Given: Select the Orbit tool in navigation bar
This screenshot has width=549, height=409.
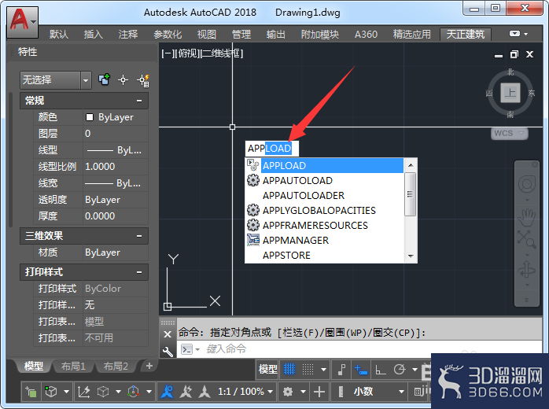Looking at the screenshot, I should click(527, 270).
